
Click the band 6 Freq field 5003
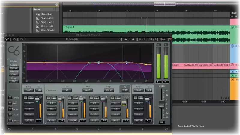coord(138,91)
